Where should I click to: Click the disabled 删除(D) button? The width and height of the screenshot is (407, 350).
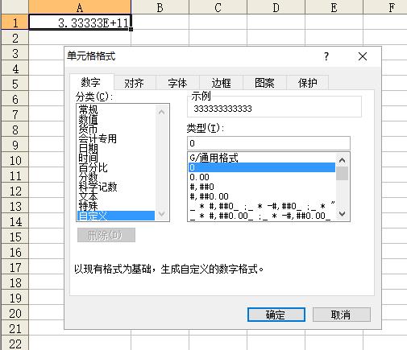(106, 235)
